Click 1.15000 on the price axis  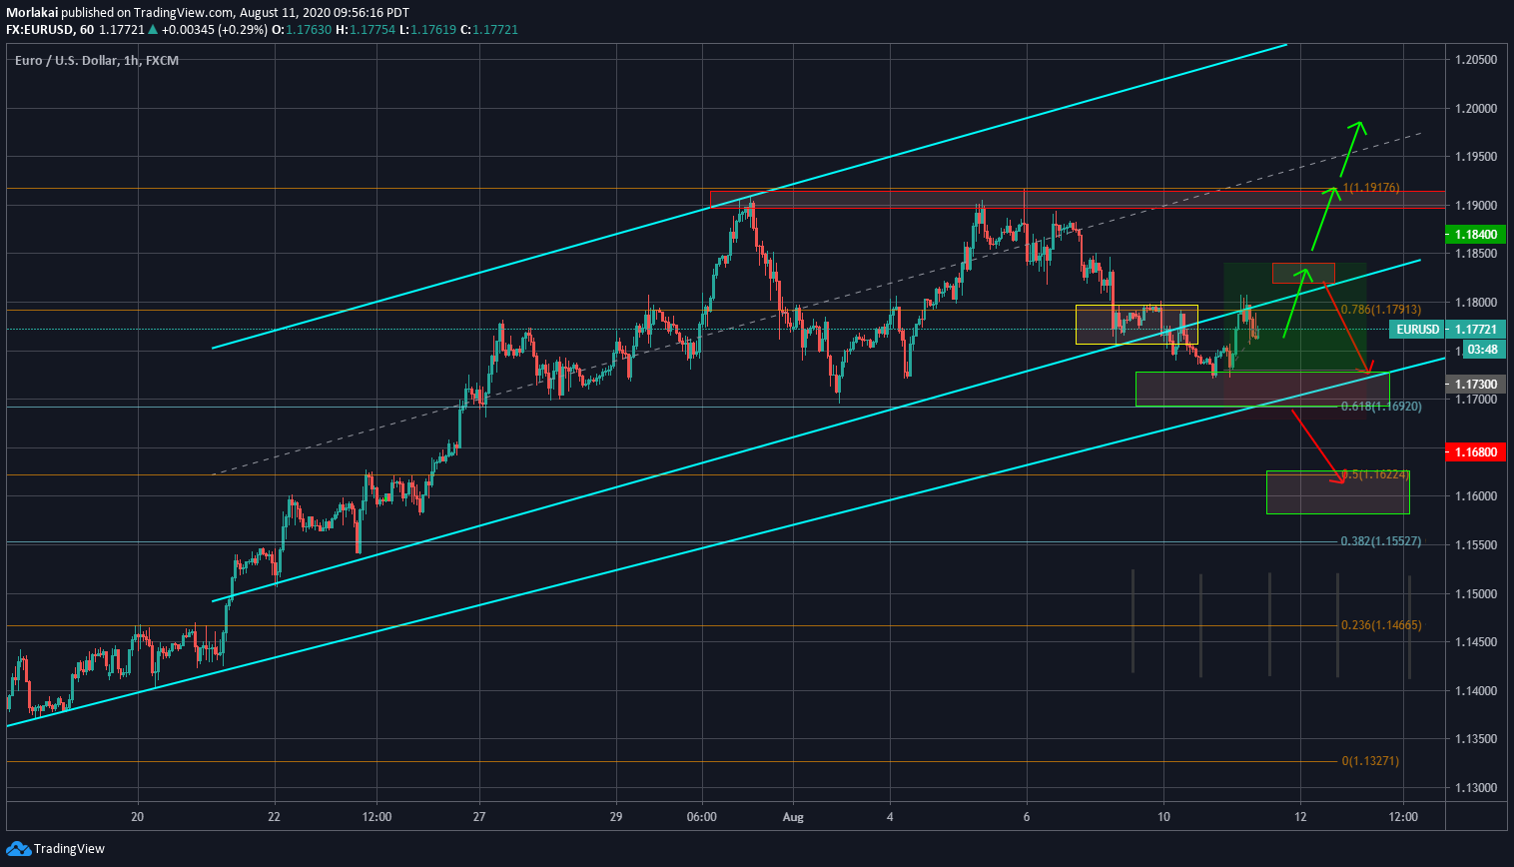tap(1476, 594)
